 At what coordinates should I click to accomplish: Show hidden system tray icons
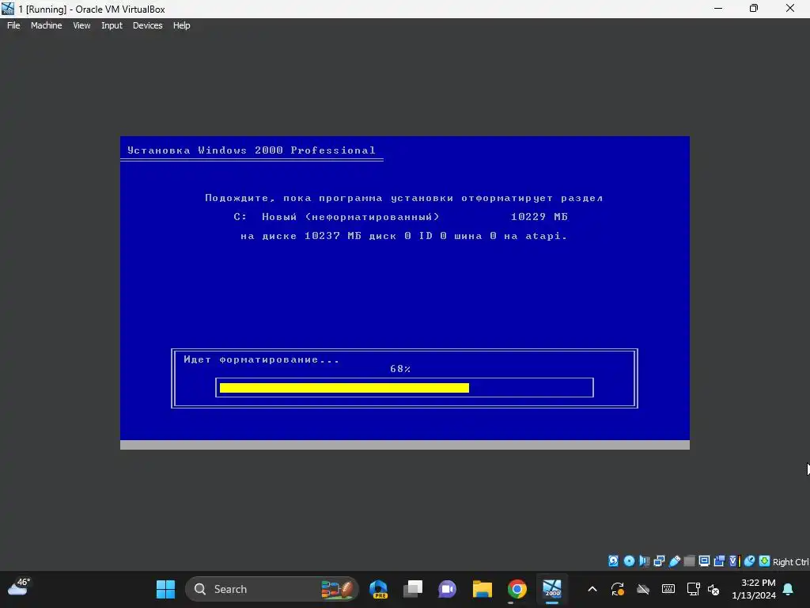592,589
